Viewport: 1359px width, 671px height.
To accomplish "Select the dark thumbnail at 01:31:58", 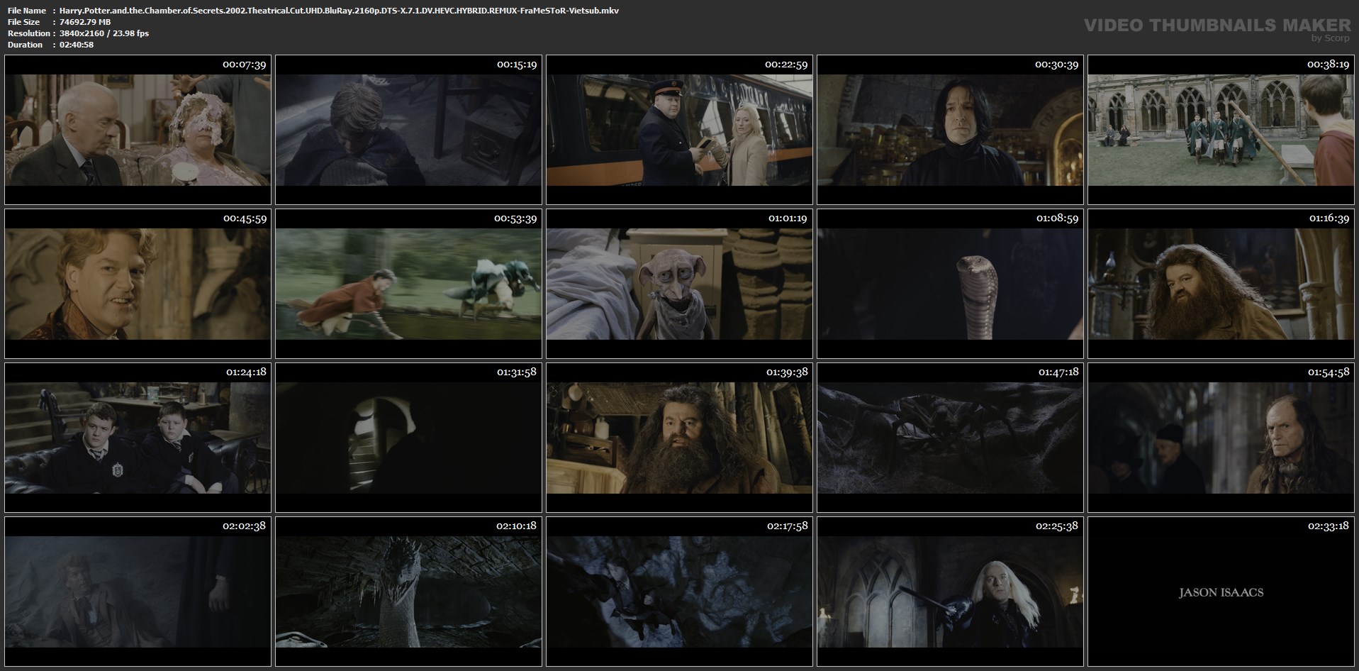I will pyautogui.click(x=408, y=438).
